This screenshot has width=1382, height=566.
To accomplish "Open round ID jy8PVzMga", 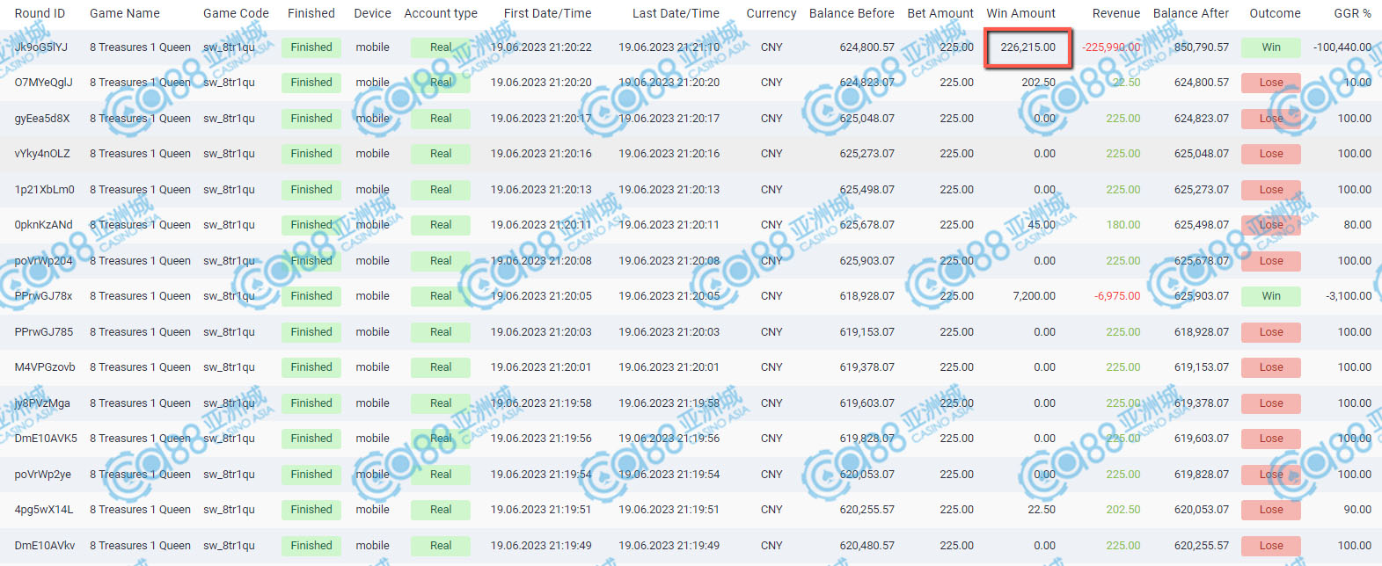I will (x=42, y=403).
